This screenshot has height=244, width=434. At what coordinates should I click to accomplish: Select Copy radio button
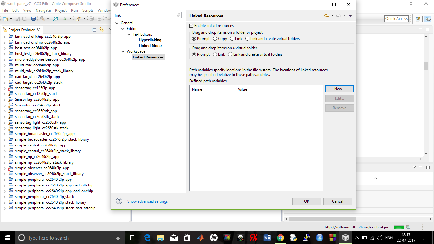point(215,39)
